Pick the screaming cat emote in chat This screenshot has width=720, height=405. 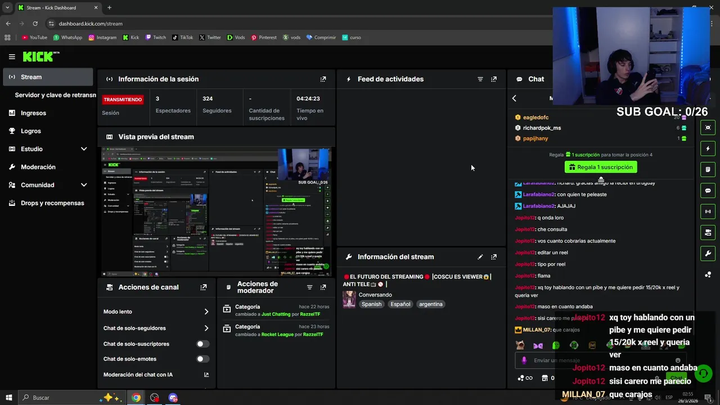click(520, 345)
